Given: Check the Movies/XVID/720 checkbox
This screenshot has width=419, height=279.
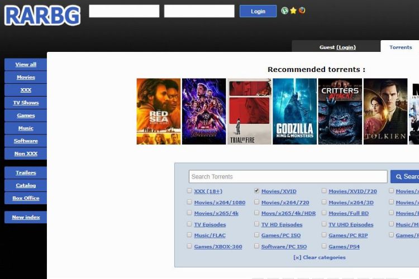Looking at the screenshot, I should (x=324, y=191).
